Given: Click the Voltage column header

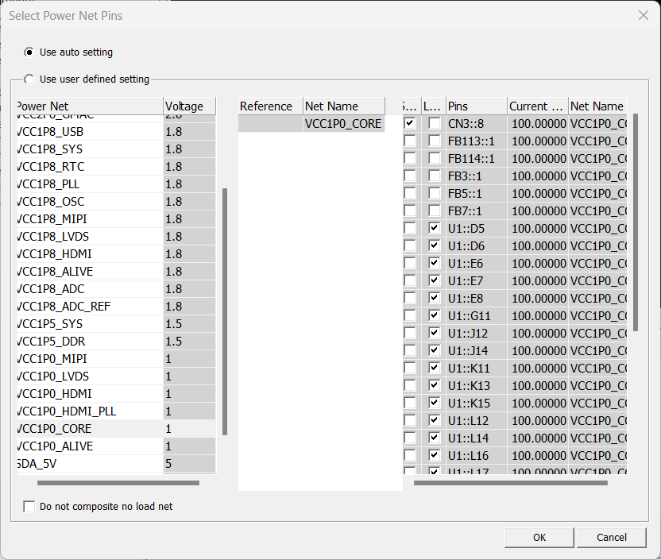Looking at the screenshot, I should point(189,106).
